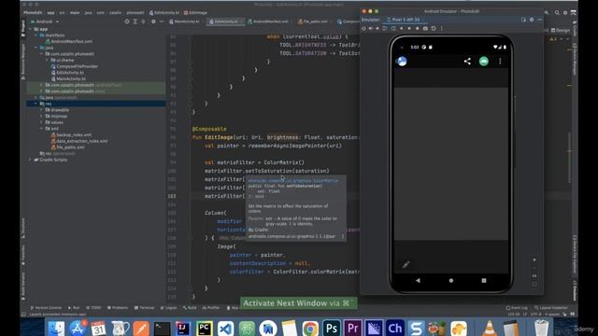Screen dimensions: 598x336
Task: Open Android Studio IDE settings gear at top right
Action: pos(565,12)
